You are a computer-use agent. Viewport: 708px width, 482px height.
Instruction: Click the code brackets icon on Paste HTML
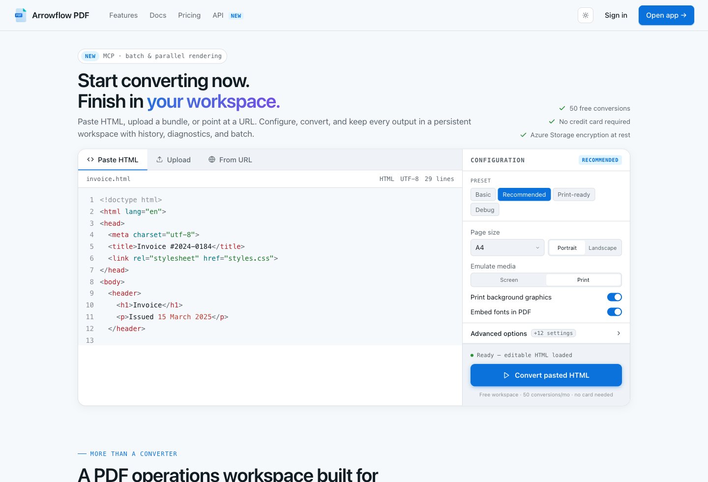tap(90, 159)
